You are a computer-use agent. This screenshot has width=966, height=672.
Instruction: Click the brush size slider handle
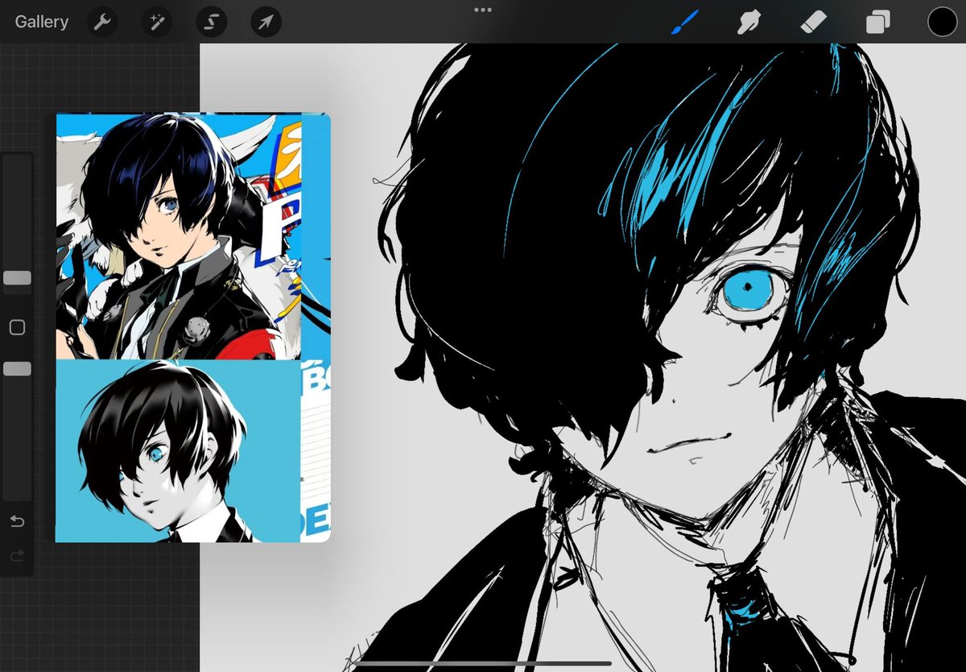click(17, 278)
